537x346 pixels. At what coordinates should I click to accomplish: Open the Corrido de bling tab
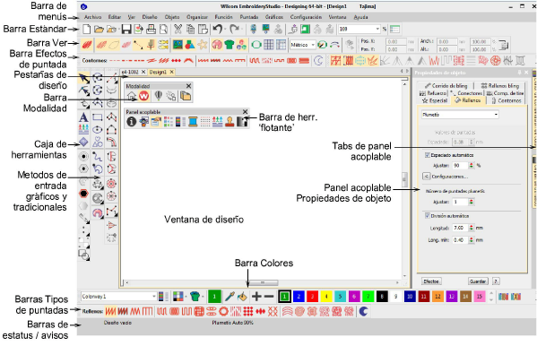coord(446,86)
